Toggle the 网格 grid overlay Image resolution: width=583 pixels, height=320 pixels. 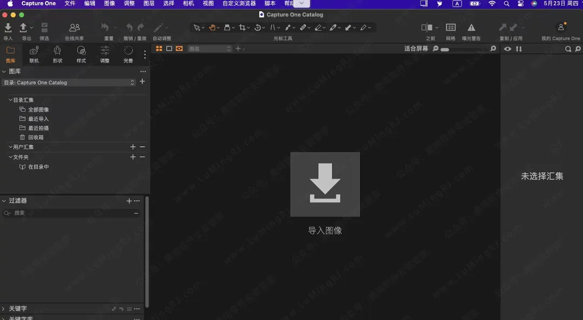451,28
